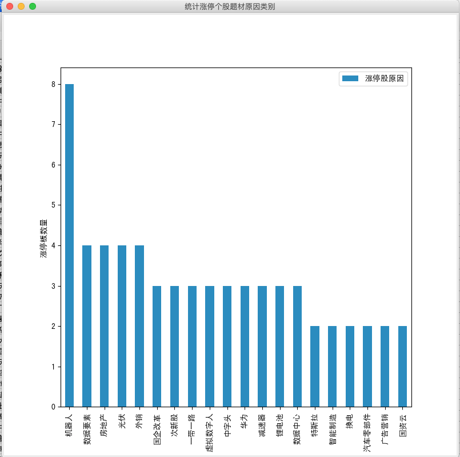Click the x-axis label 减速器

point(262,426)
